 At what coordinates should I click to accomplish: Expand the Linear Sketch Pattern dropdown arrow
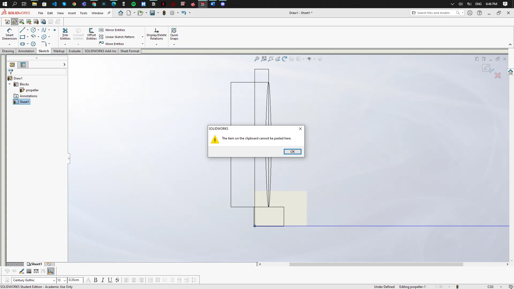click(142, 37)
